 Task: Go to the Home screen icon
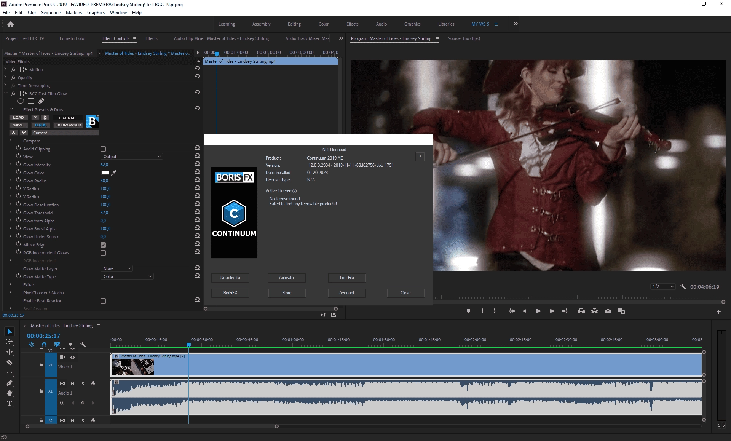click(x=11, y=24)
